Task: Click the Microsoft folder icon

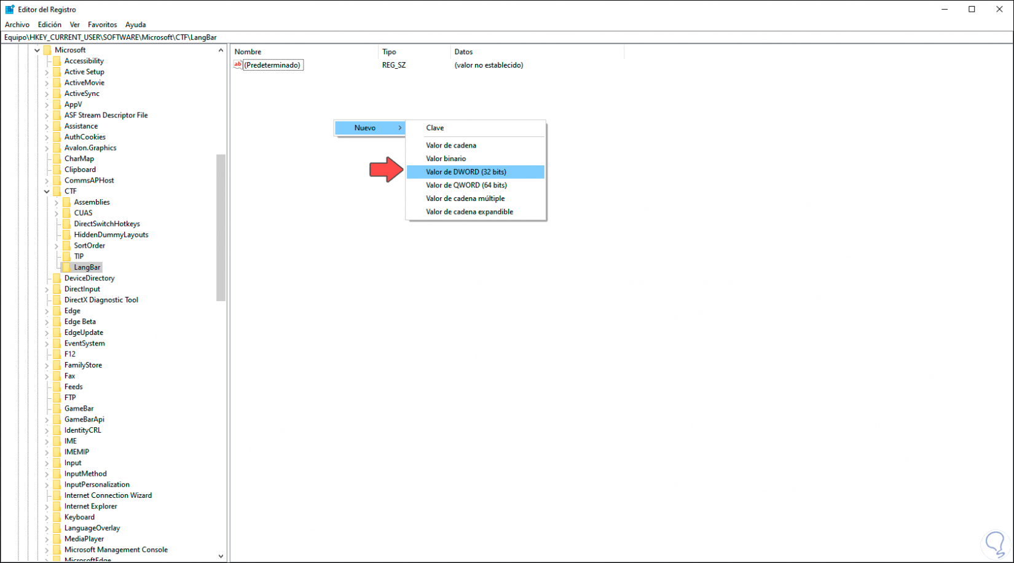Action: point(47,50)
